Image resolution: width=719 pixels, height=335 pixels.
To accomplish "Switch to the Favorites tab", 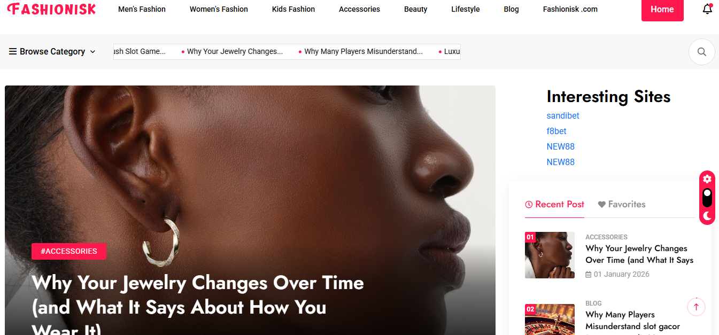I will coord(621,204).
